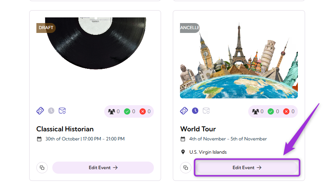The image size is (335, 193).
Task: Click the World Tour title
Action: coord(198,129)
